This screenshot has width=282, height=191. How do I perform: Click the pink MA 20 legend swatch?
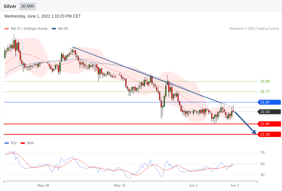pyautogui.click(x=7, y=29)
